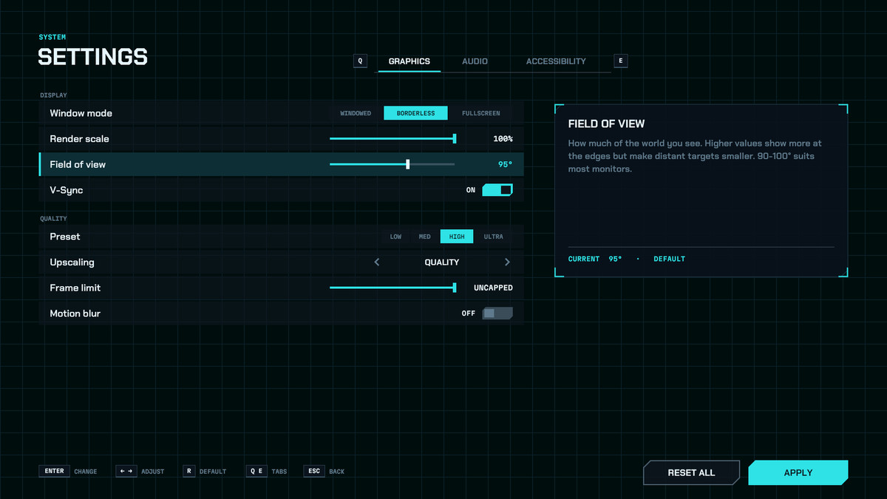Click the arrow keys adjust hint icon
This screenshot has width=887, height=499.
coord(126,471)
